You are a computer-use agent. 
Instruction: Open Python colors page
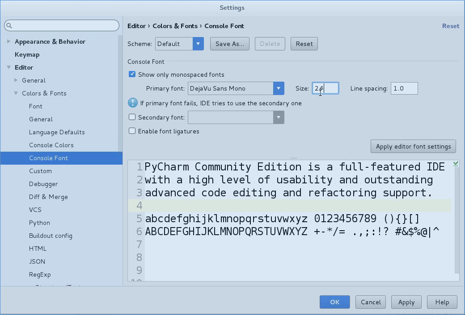pyautogui.click(x=39, y=223)
